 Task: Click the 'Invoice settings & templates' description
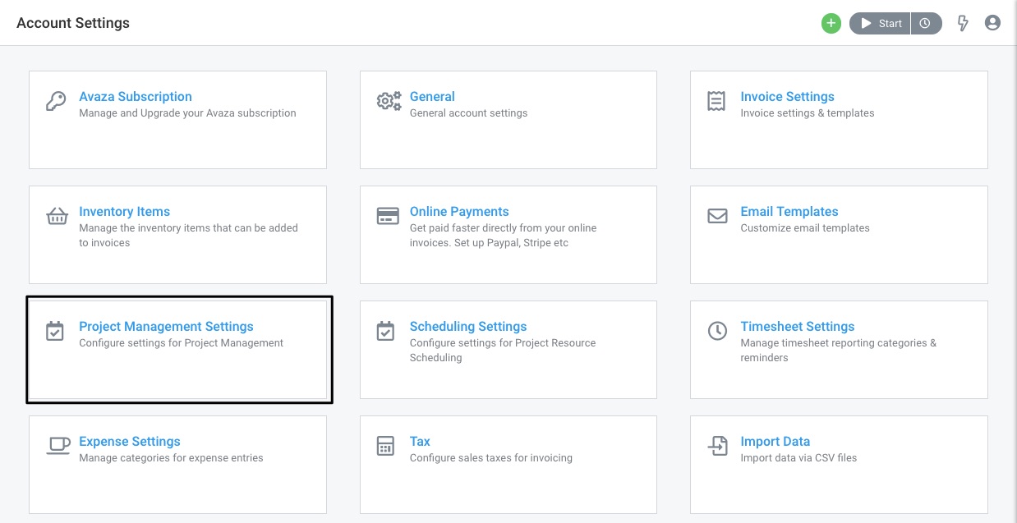[808, 113]
